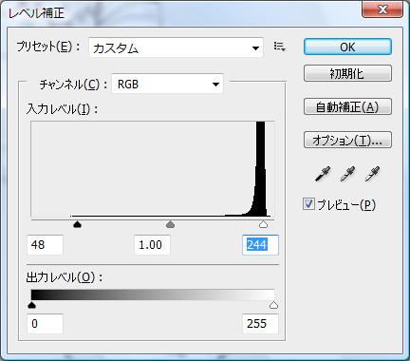Open the チャンネル dropdown showing RGB
The image size is (410, 361).
click(x=168, y=84)
